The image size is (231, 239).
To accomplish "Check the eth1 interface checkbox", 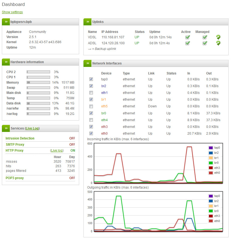I will point(91,93).
